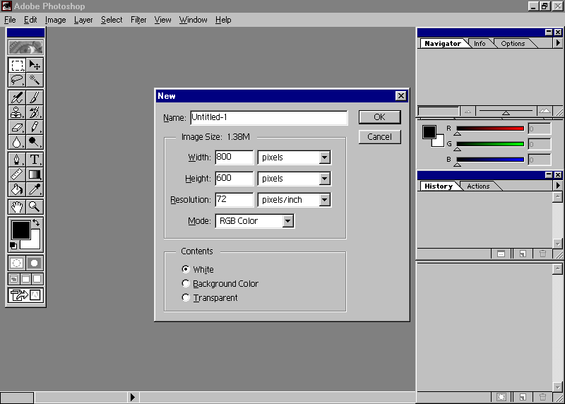
Task: Zoom out using Navigator small mountains button
Action: click(x=468, y=112)
